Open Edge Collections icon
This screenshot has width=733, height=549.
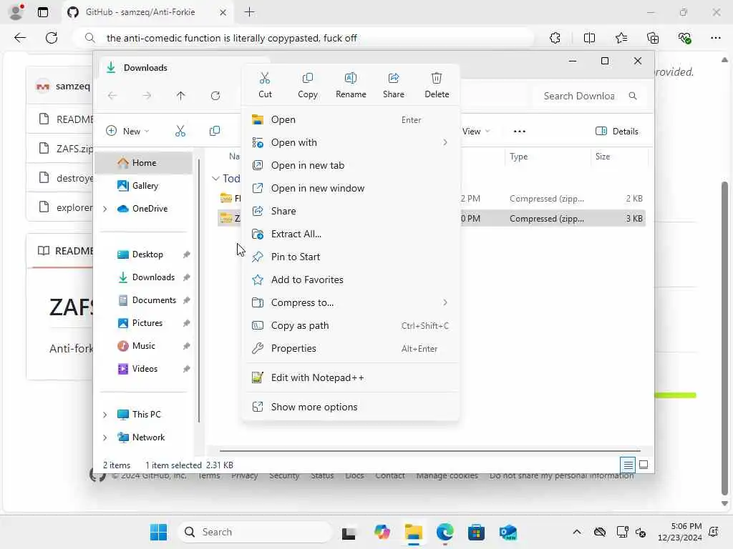653,38
